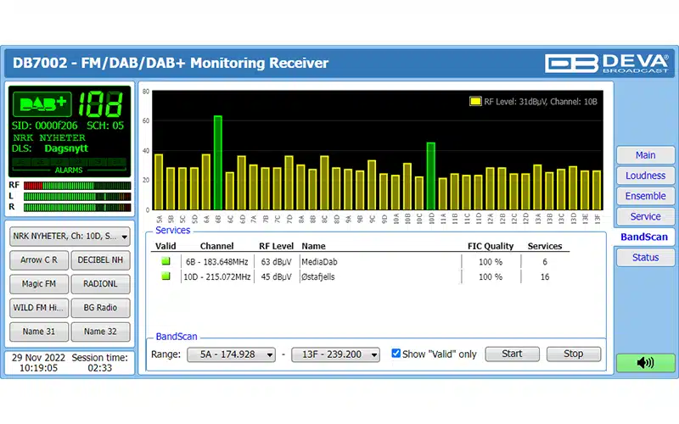Select the 6B - 183.648MHz cell
Image resolution: width=679 pixels, height=424 pixels.
point(217,262)
